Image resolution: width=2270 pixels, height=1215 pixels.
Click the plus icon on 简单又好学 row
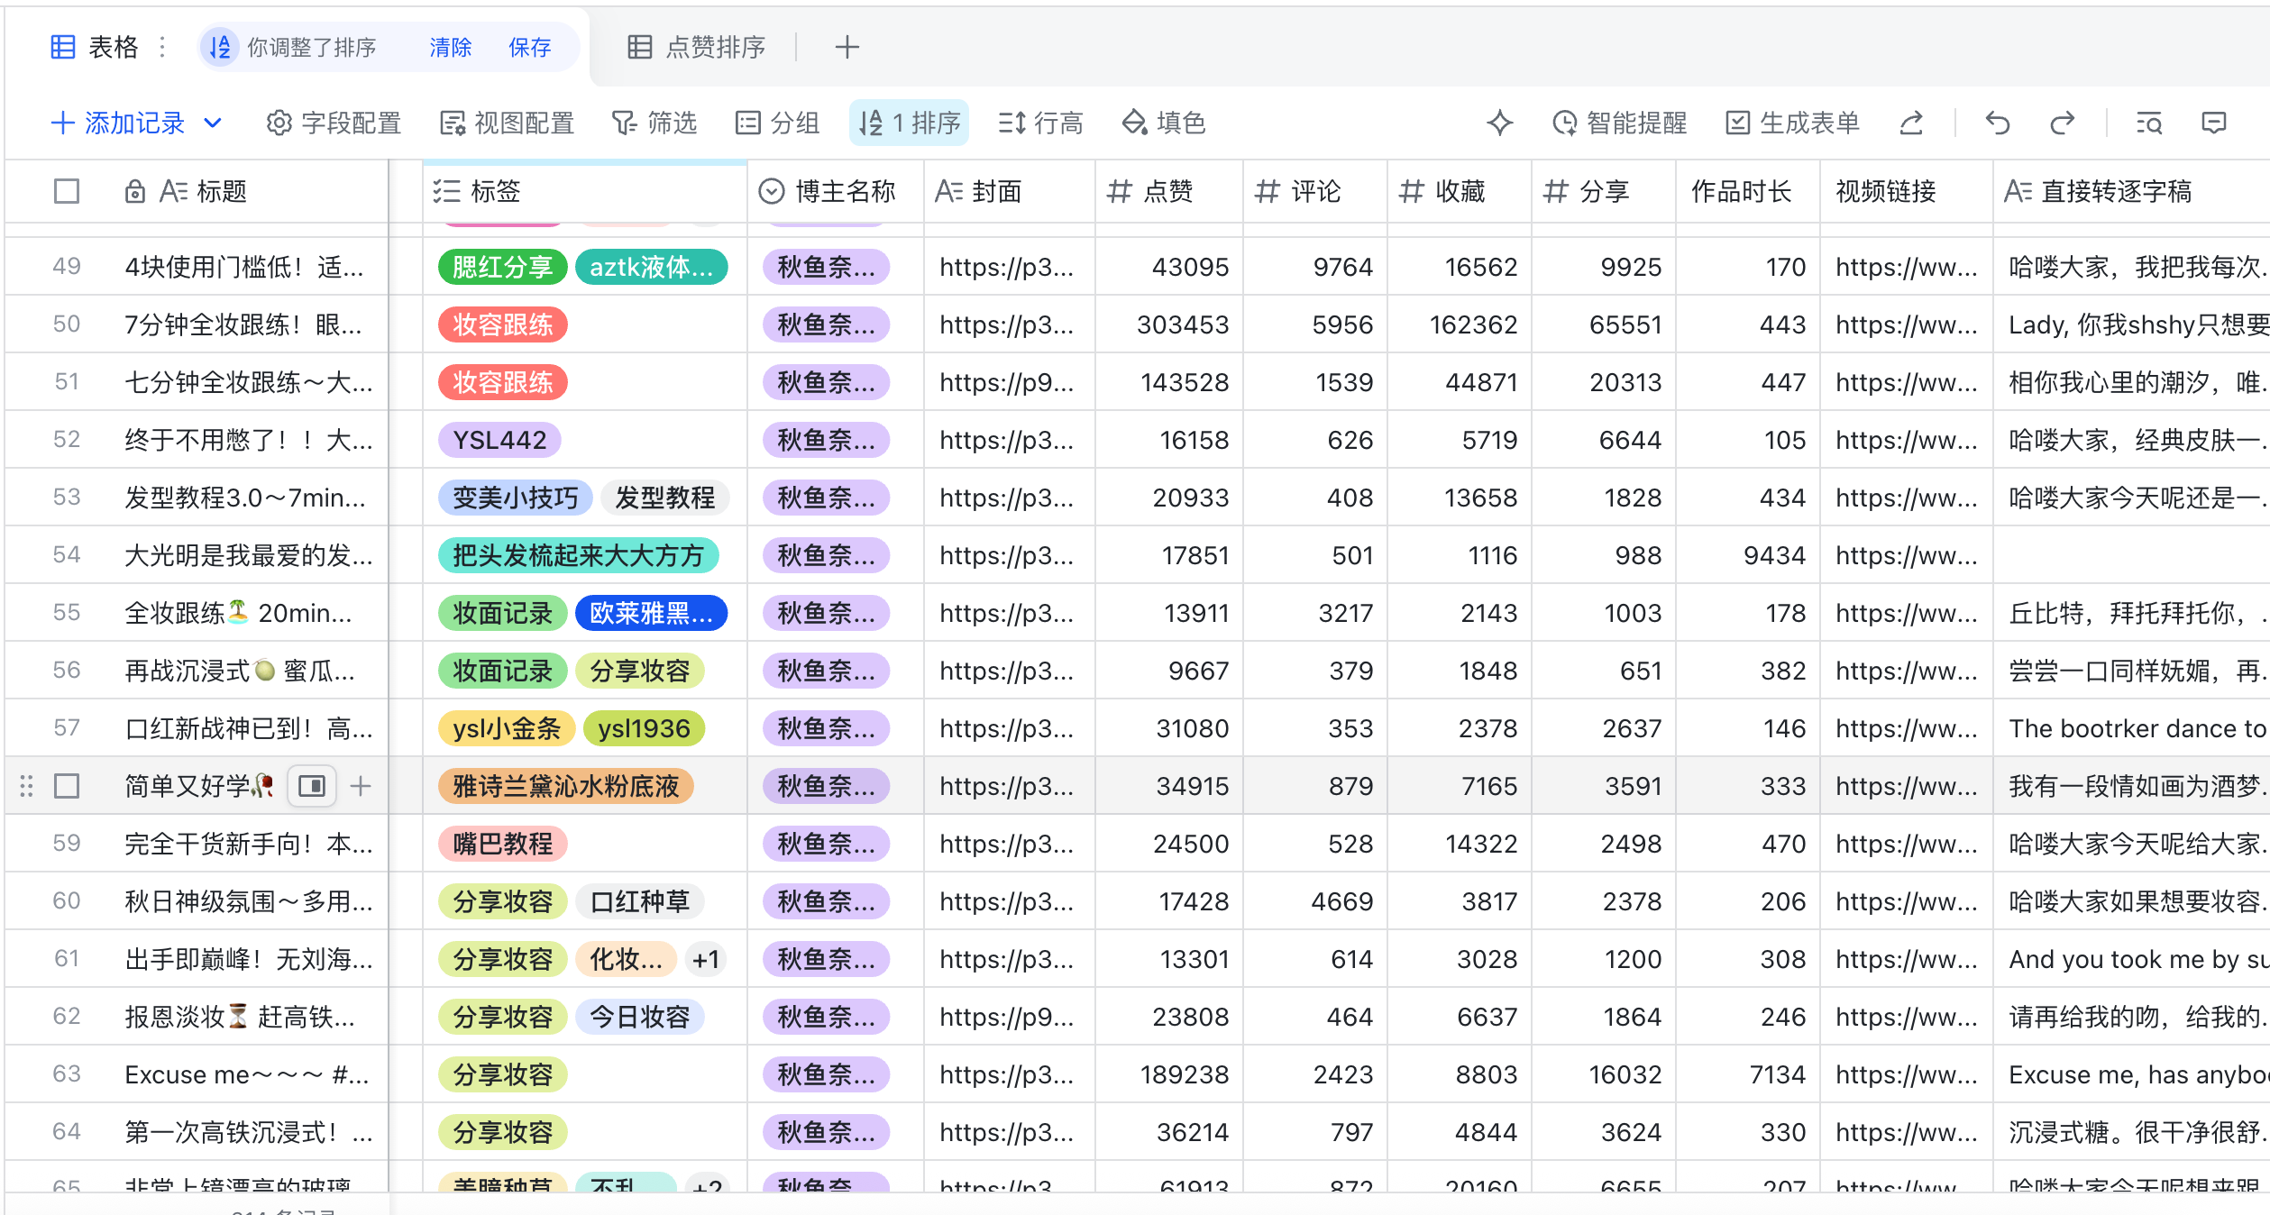click(x=361, y=786)
